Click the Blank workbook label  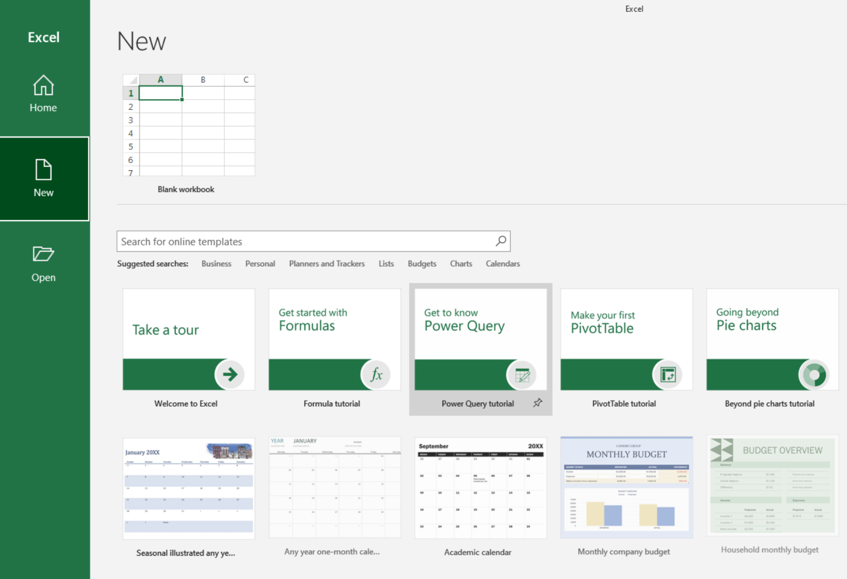click(x=186, y=189)
